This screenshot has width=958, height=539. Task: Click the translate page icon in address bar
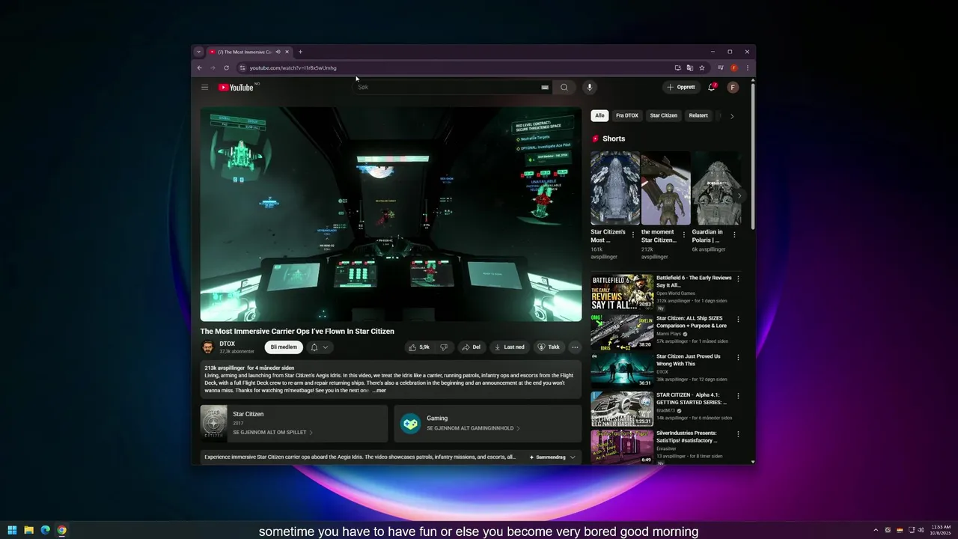(690, 68)
